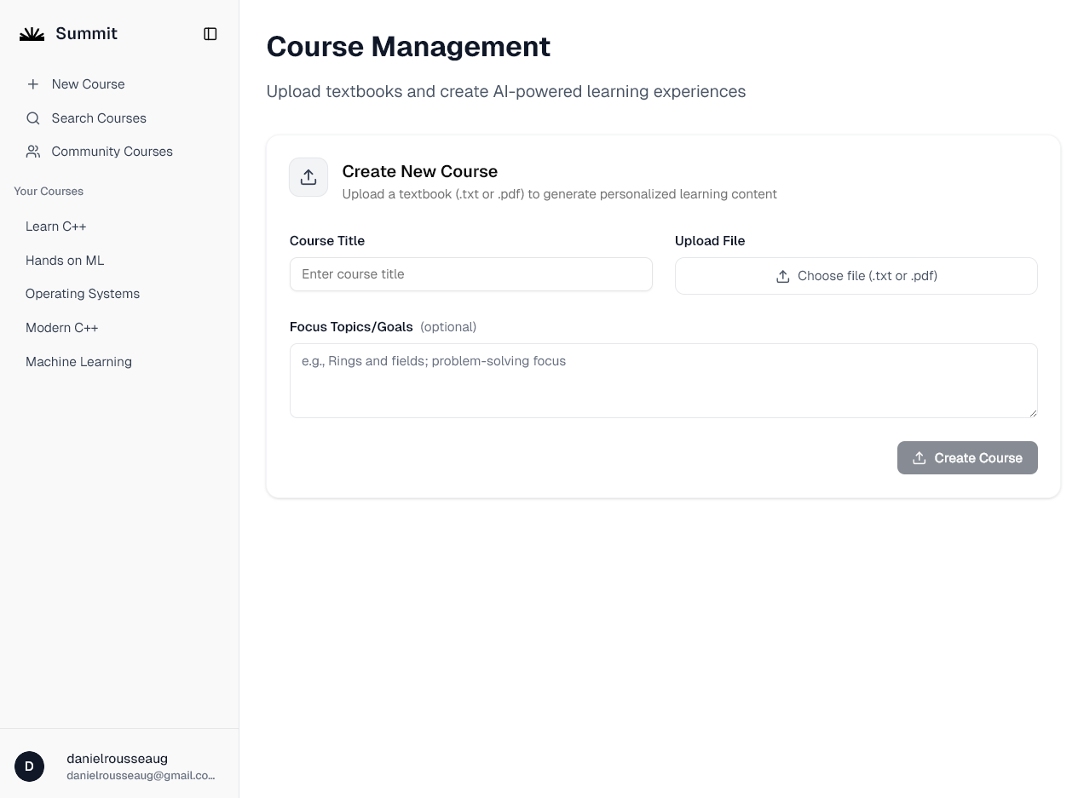
Task: Click the Course Title input field
Action: click(471, 274)
